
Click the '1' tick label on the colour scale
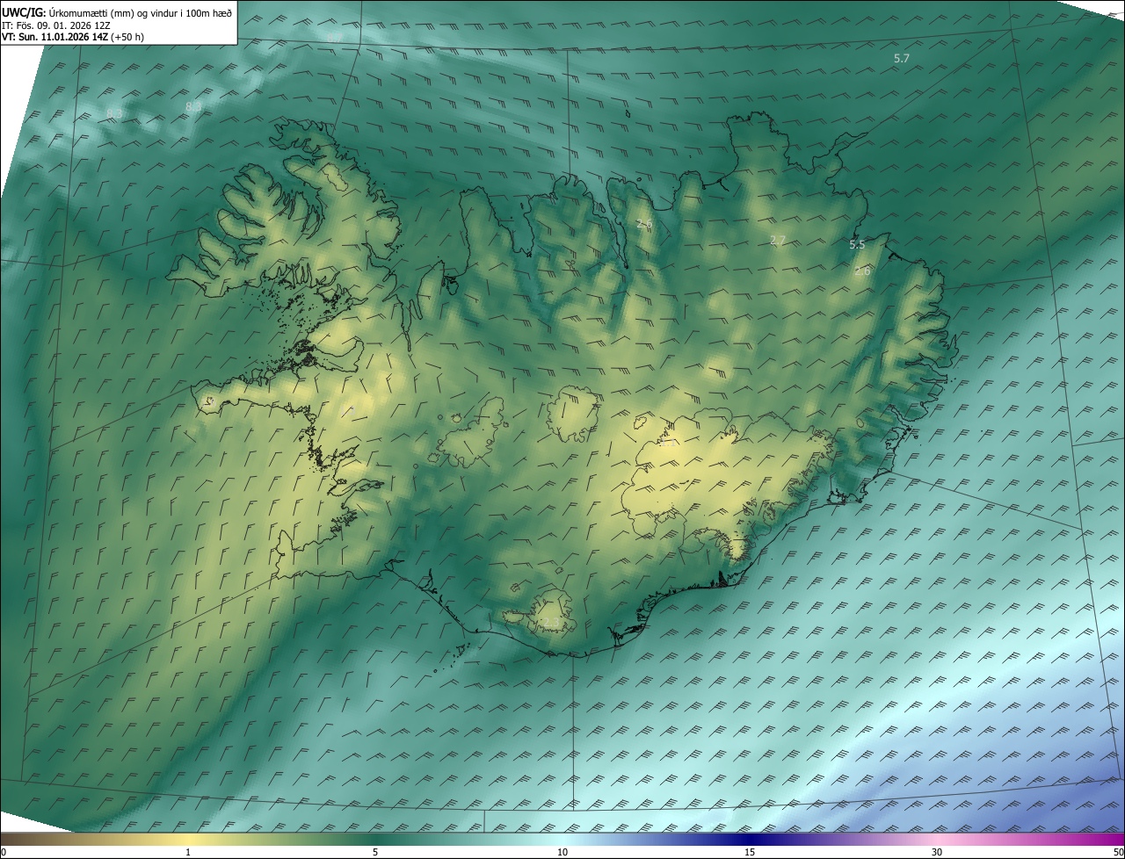(188, 852)
